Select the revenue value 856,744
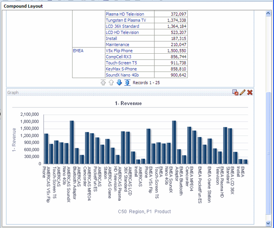The width and height of the screenshot is (274, 228). (x=179, y=57)
